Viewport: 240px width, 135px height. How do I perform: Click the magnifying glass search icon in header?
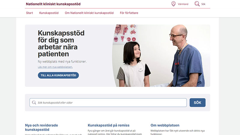pyautogui.click(x=197, y=4)
